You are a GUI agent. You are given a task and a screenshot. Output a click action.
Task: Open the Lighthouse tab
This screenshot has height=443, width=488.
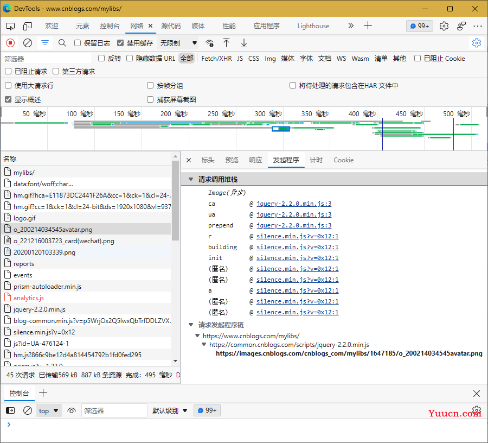coord(313,26)
